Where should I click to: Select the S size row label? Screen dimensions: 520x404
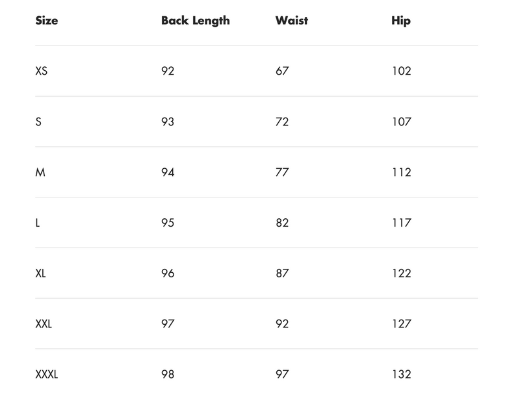[x=38, y=121]
